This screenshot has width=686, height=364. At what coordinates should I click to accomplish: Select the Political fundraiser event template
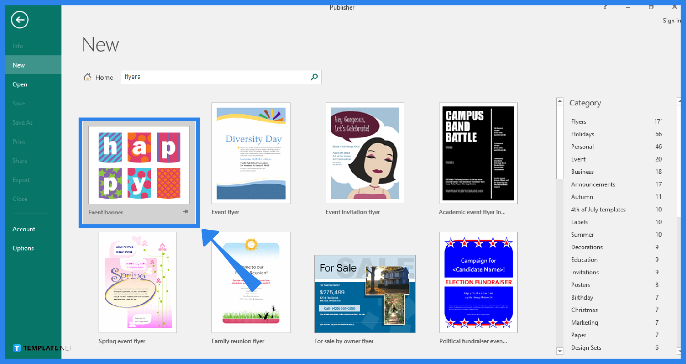[478, 282]
